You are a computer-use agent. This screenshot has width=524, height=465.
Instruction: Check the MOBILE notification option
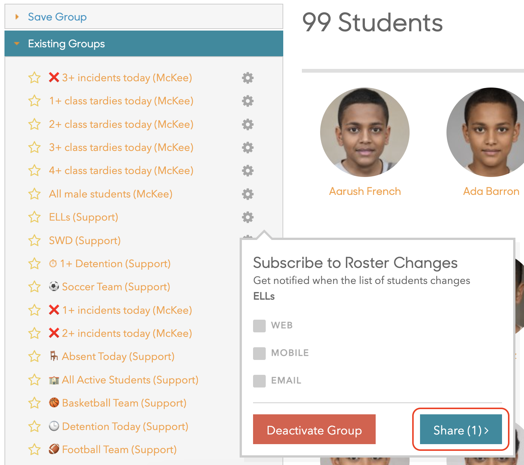[x=259, y=353]
